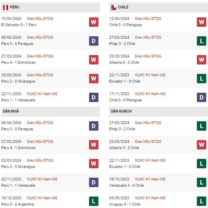Open the SÂN KHÁCH section header
Screen dimensions: 208x208
pyautogui.click(x=159, y=111)
